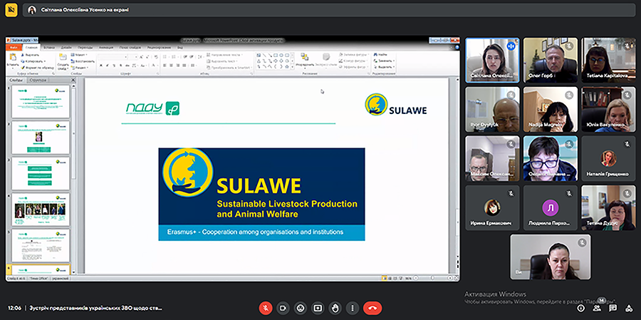The height and width of the screenshot is (320, 641).
Task: Open the meeting details info icon
Action: tap(580, 308)
